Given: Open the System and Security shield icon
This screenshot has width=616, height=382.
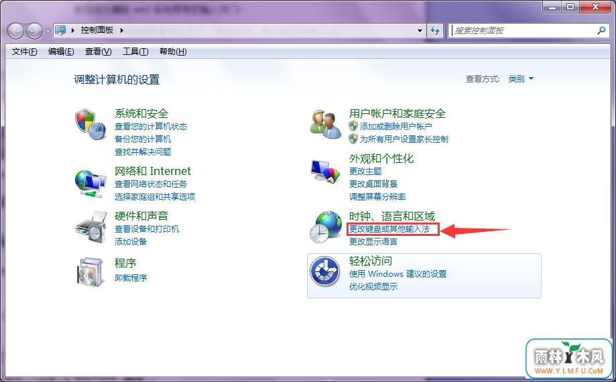Looking at the screenshot, I should click(90, 125).
